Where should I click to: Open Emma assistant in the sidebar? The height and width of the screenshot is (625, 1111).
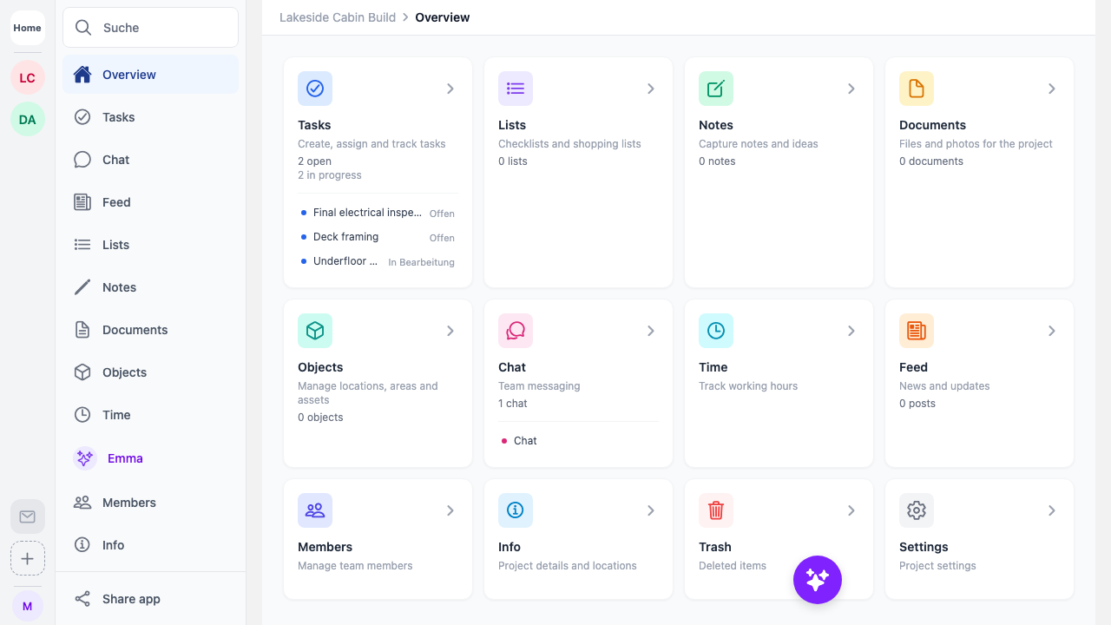(x=124, y=458)
